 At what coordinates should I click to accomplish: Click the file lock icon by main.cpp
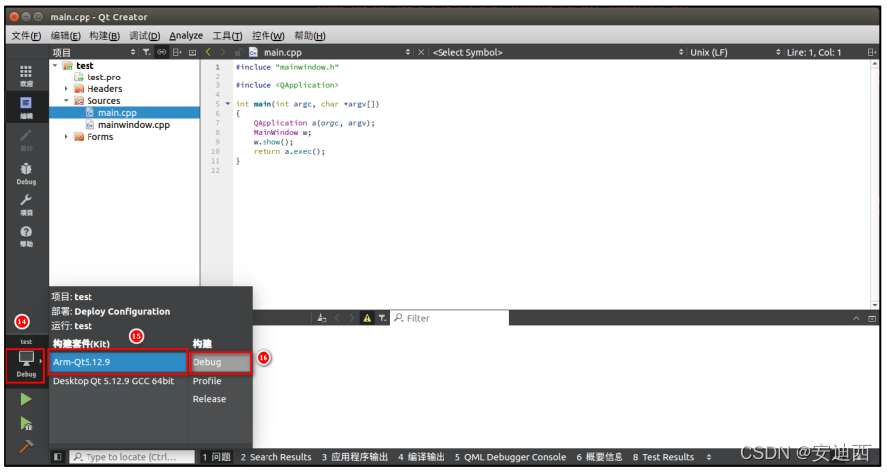[x=238, y=52]
